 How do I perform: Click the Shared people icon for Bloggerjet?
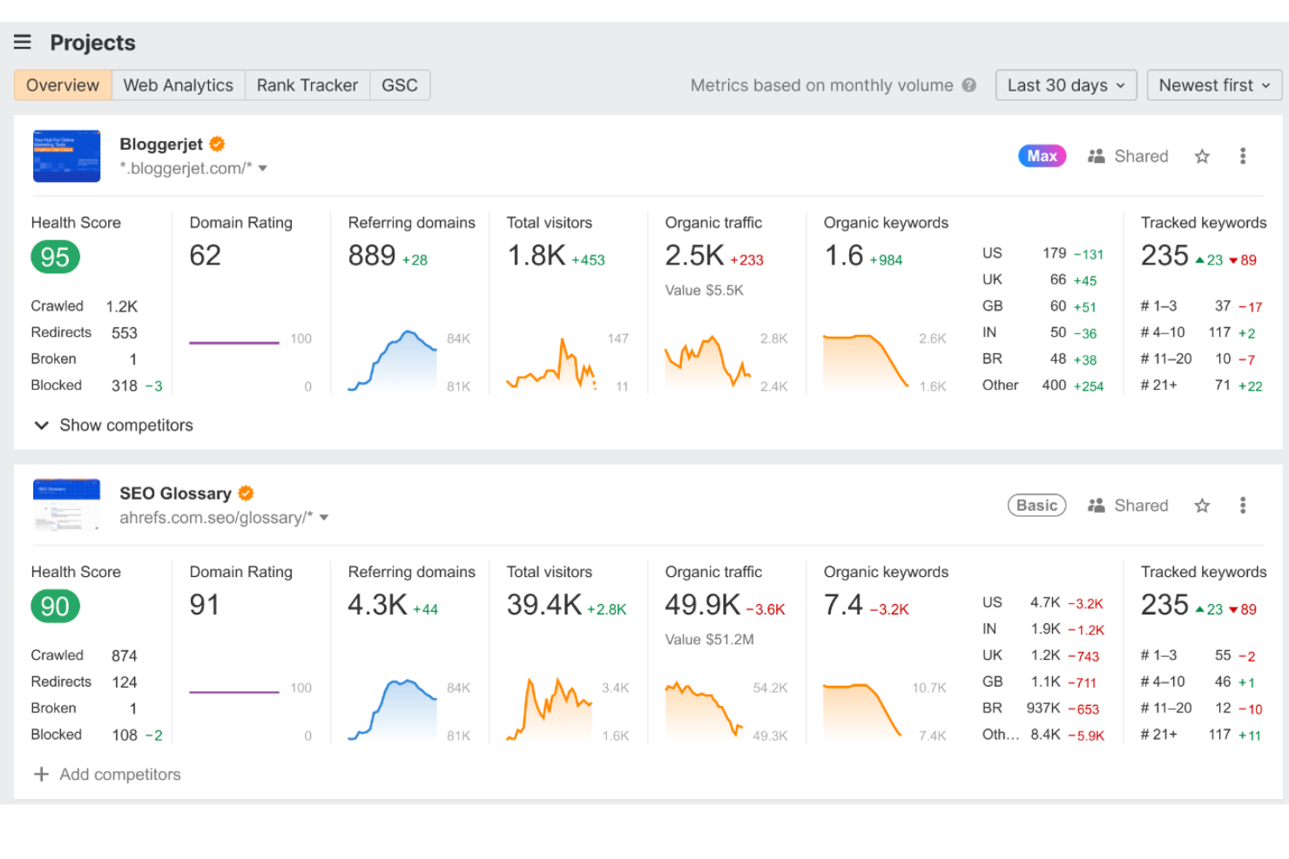pyautogui.click(x=1097, y=156)
